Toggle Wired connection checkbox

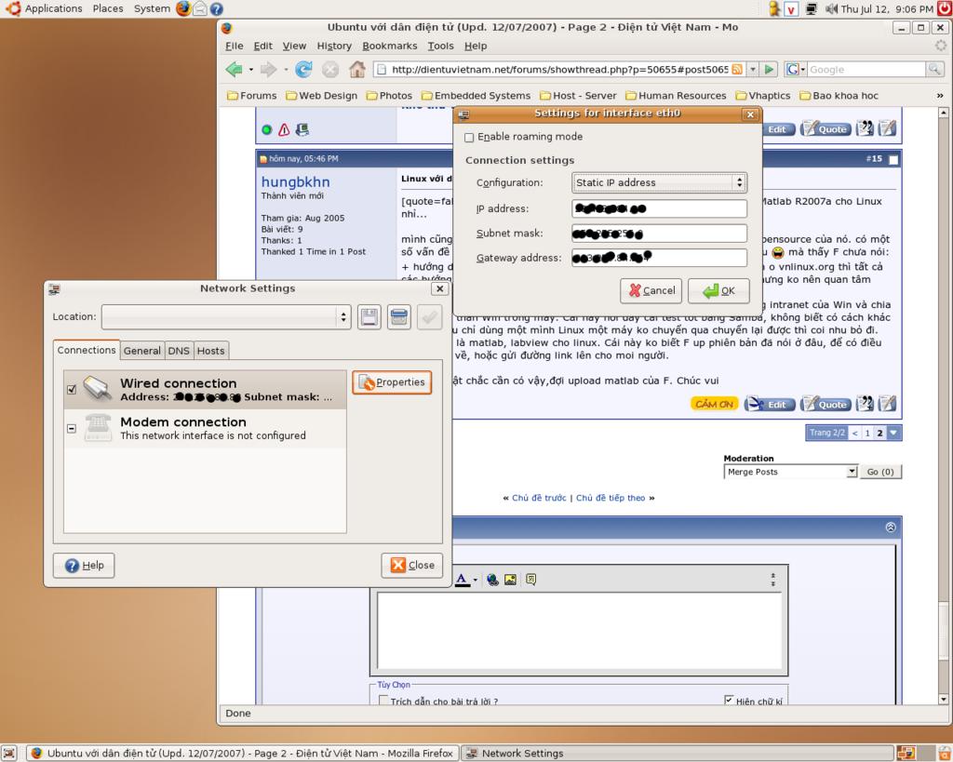pos(71,390)
